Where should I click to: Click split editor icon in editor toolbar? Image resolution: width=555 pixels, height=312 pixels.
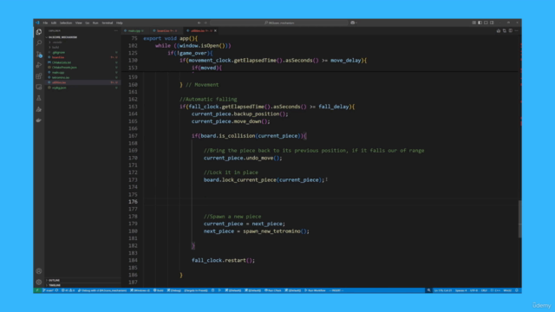tap(511, 31)
